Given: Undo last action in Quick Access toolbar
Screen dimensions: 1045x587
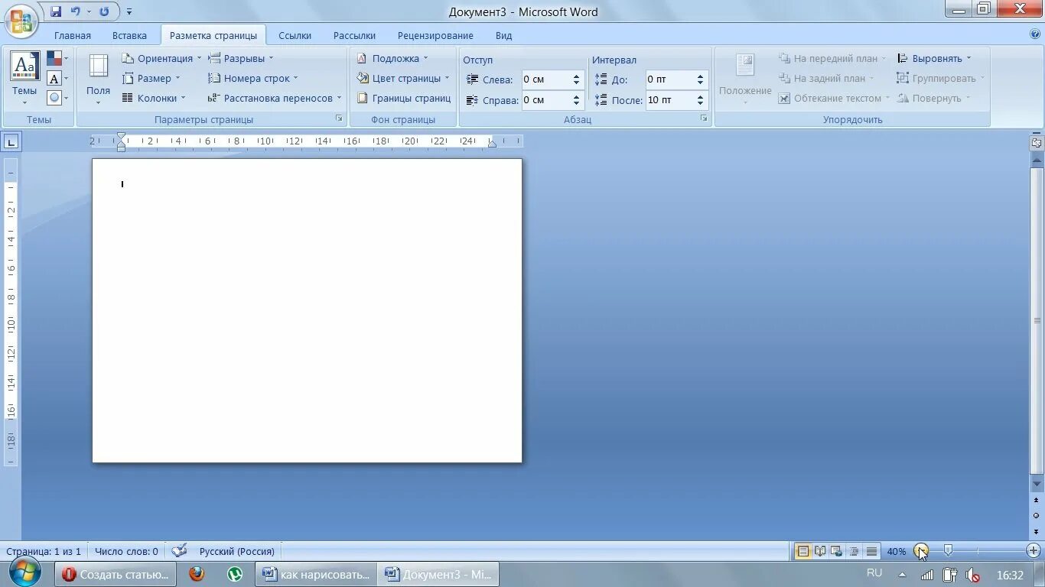Looking at the screenshot, I should [x=75, y=11].
